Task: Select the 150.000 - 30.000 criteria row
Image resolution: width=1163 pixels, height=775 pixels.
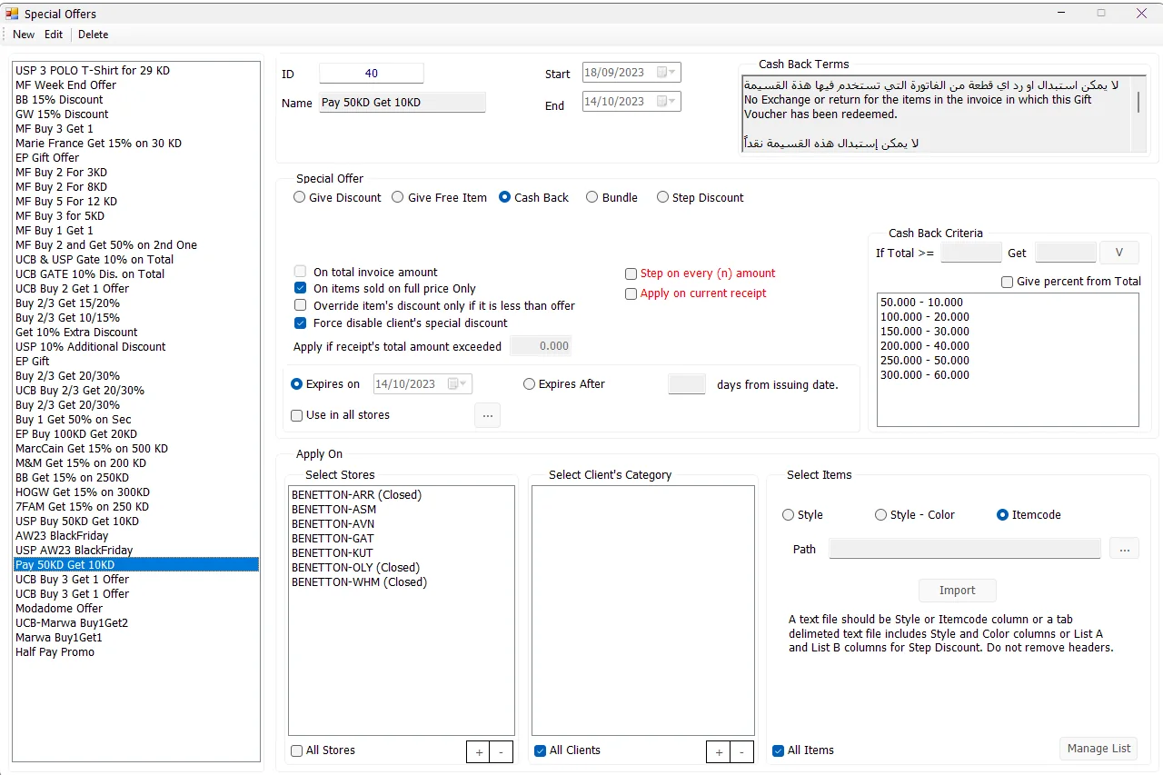Action: click(x=1008, y=332)
